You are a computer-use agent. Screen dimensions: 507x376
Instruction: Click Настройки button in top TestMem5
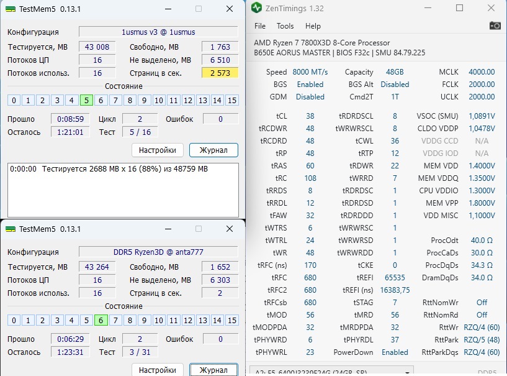[158, 150]
